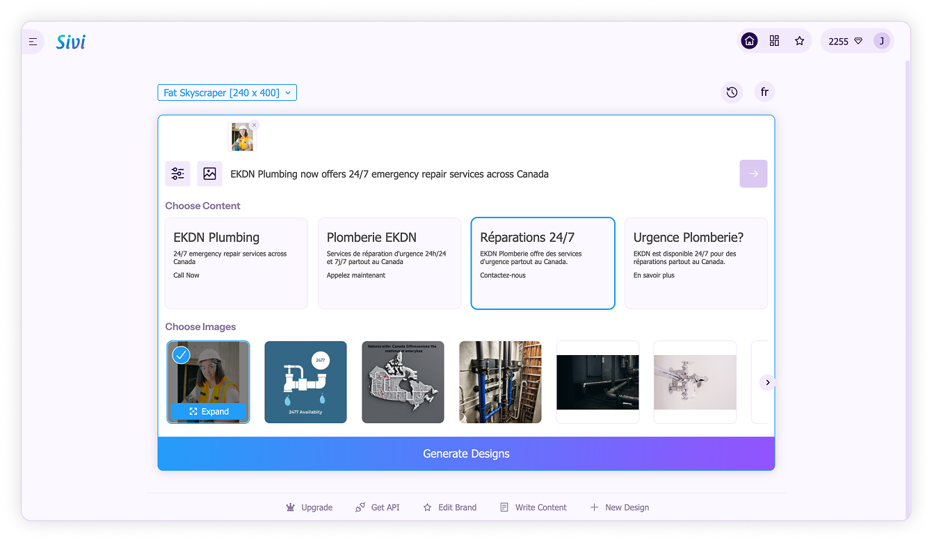Screen dimensions: 932x542
Task: Click Generate Designs
Action: [466, 454]
